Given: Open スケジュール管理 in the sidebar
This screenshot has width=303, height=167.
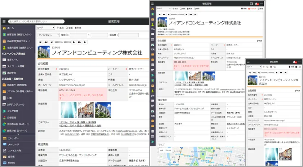Looking at the screenshot, I should (x=16, y=66).
